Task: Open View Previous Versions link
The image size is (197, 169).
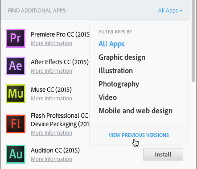Action: click(139, 135)
